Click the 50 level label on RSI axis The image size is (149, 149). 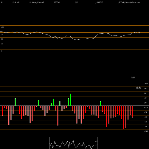[2, 39]
